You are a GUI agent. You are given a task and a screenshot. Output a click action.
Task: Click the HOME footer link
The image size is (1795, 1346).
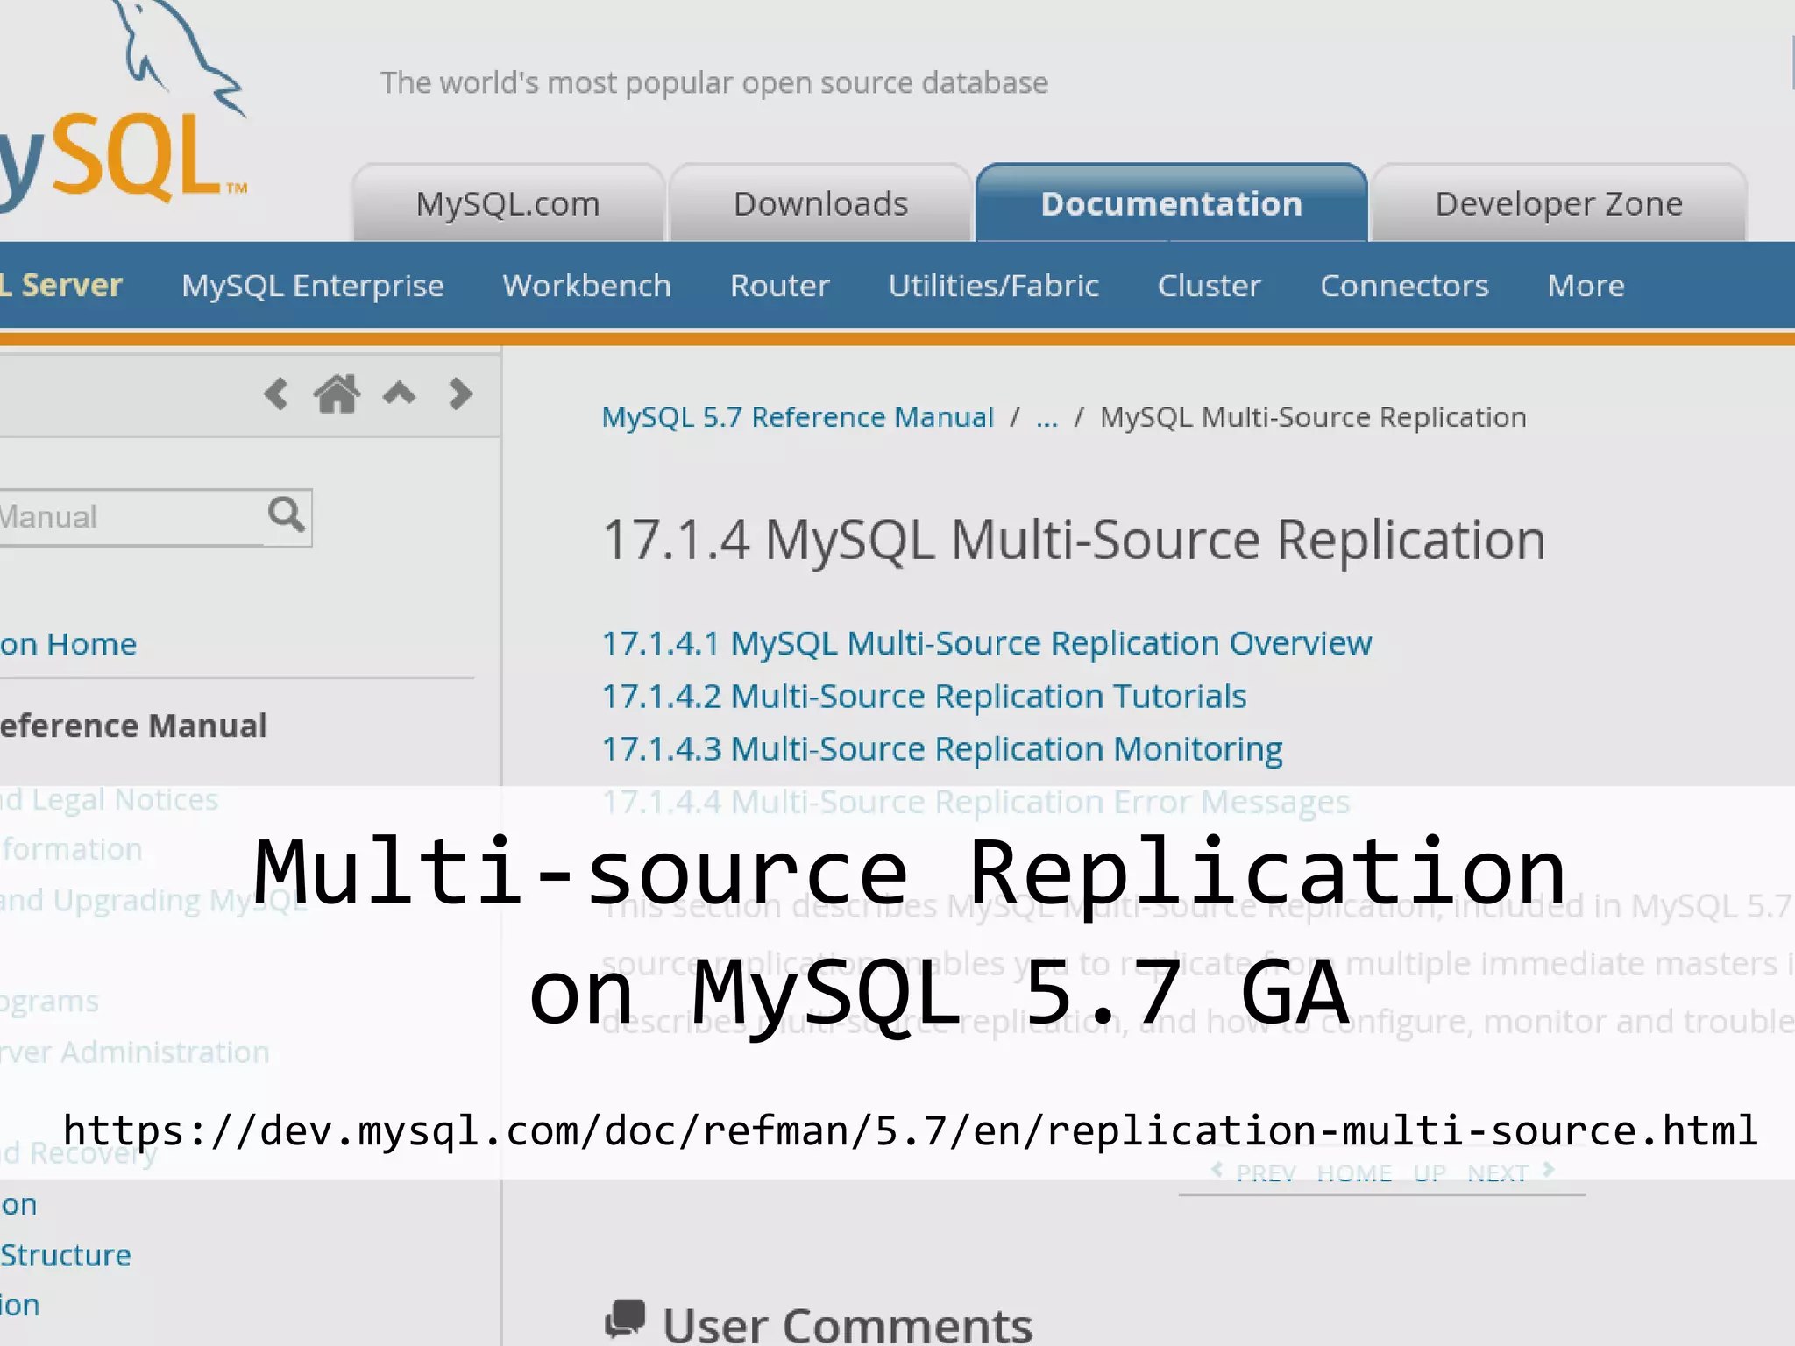click(1354, 1173)
